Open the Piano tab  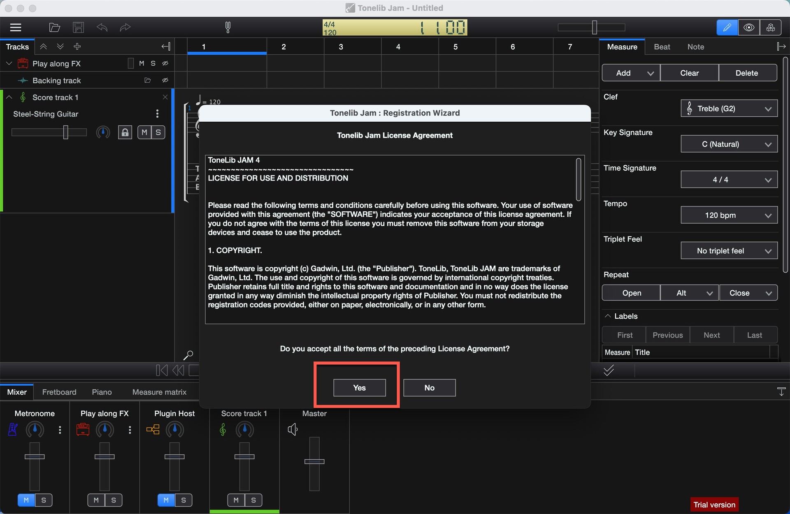(x=102, y=392)
